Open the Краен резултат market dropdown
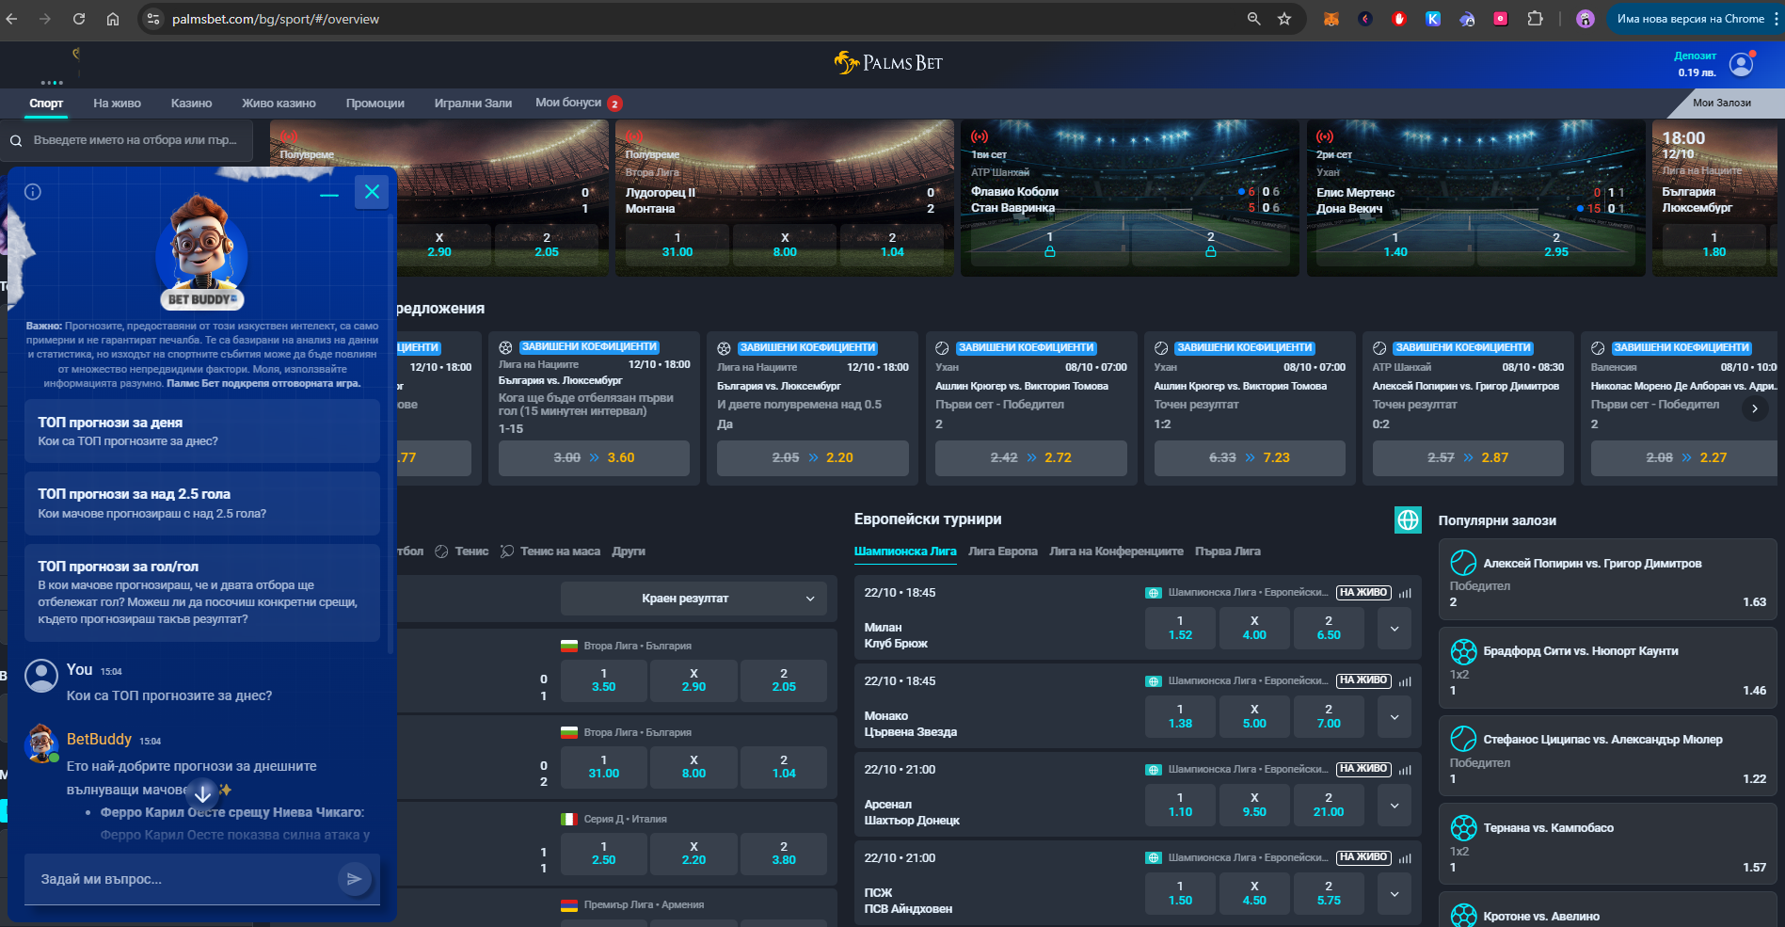The image size is (1785, 927). pos(693,599)
